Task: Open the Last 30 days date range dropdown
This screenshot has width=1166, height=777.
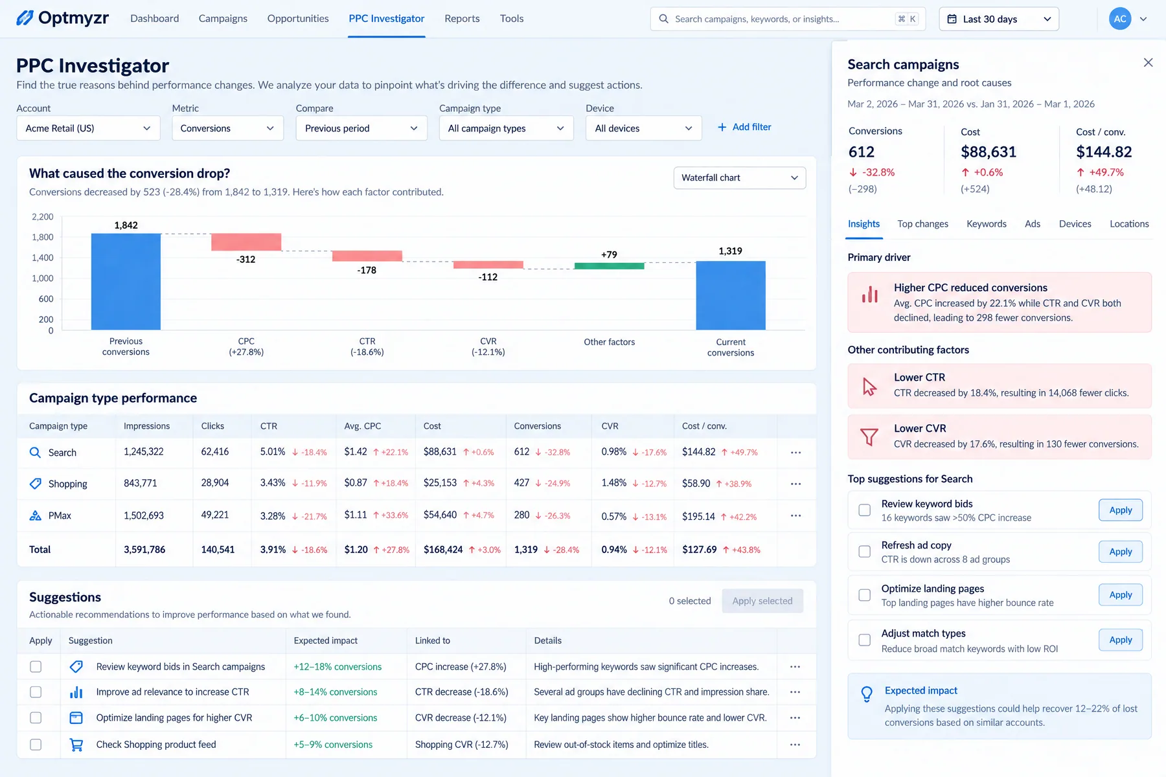Action: click(x=999, y=19)
